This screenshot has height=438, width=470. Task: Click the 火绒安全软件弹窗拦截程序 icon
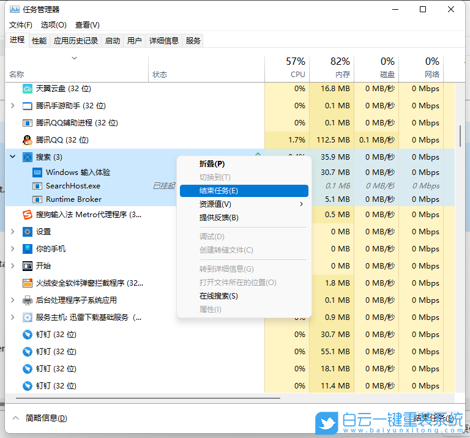tap(28, 283)
